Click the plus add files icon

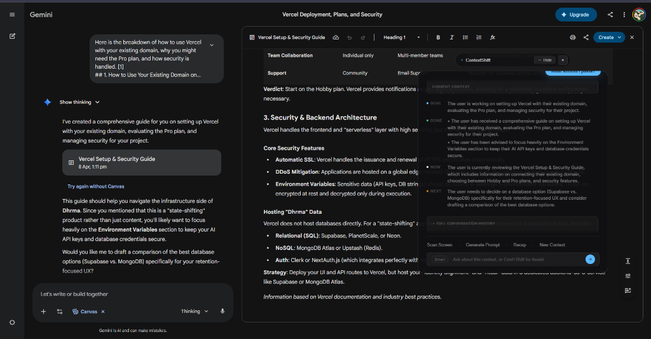click(x=43, y=312)
